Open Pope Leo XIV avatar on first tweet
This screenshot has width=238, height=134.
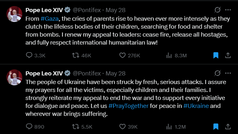point(14,14)
